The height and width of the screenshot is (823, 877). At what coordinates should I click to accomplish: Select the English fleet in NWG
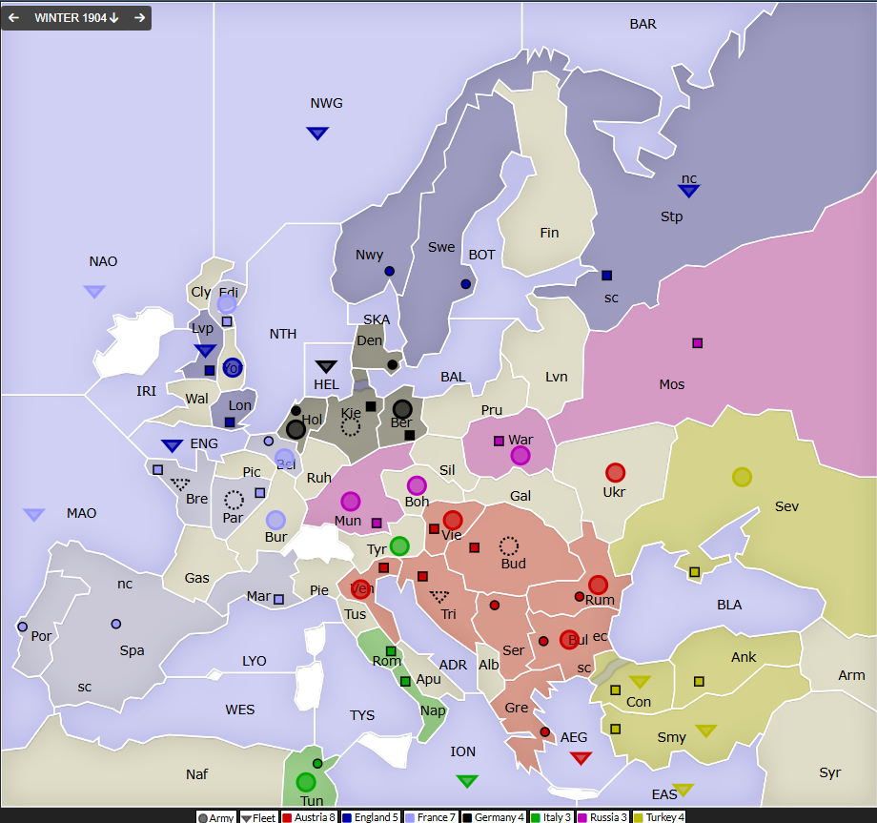[317, 133]
